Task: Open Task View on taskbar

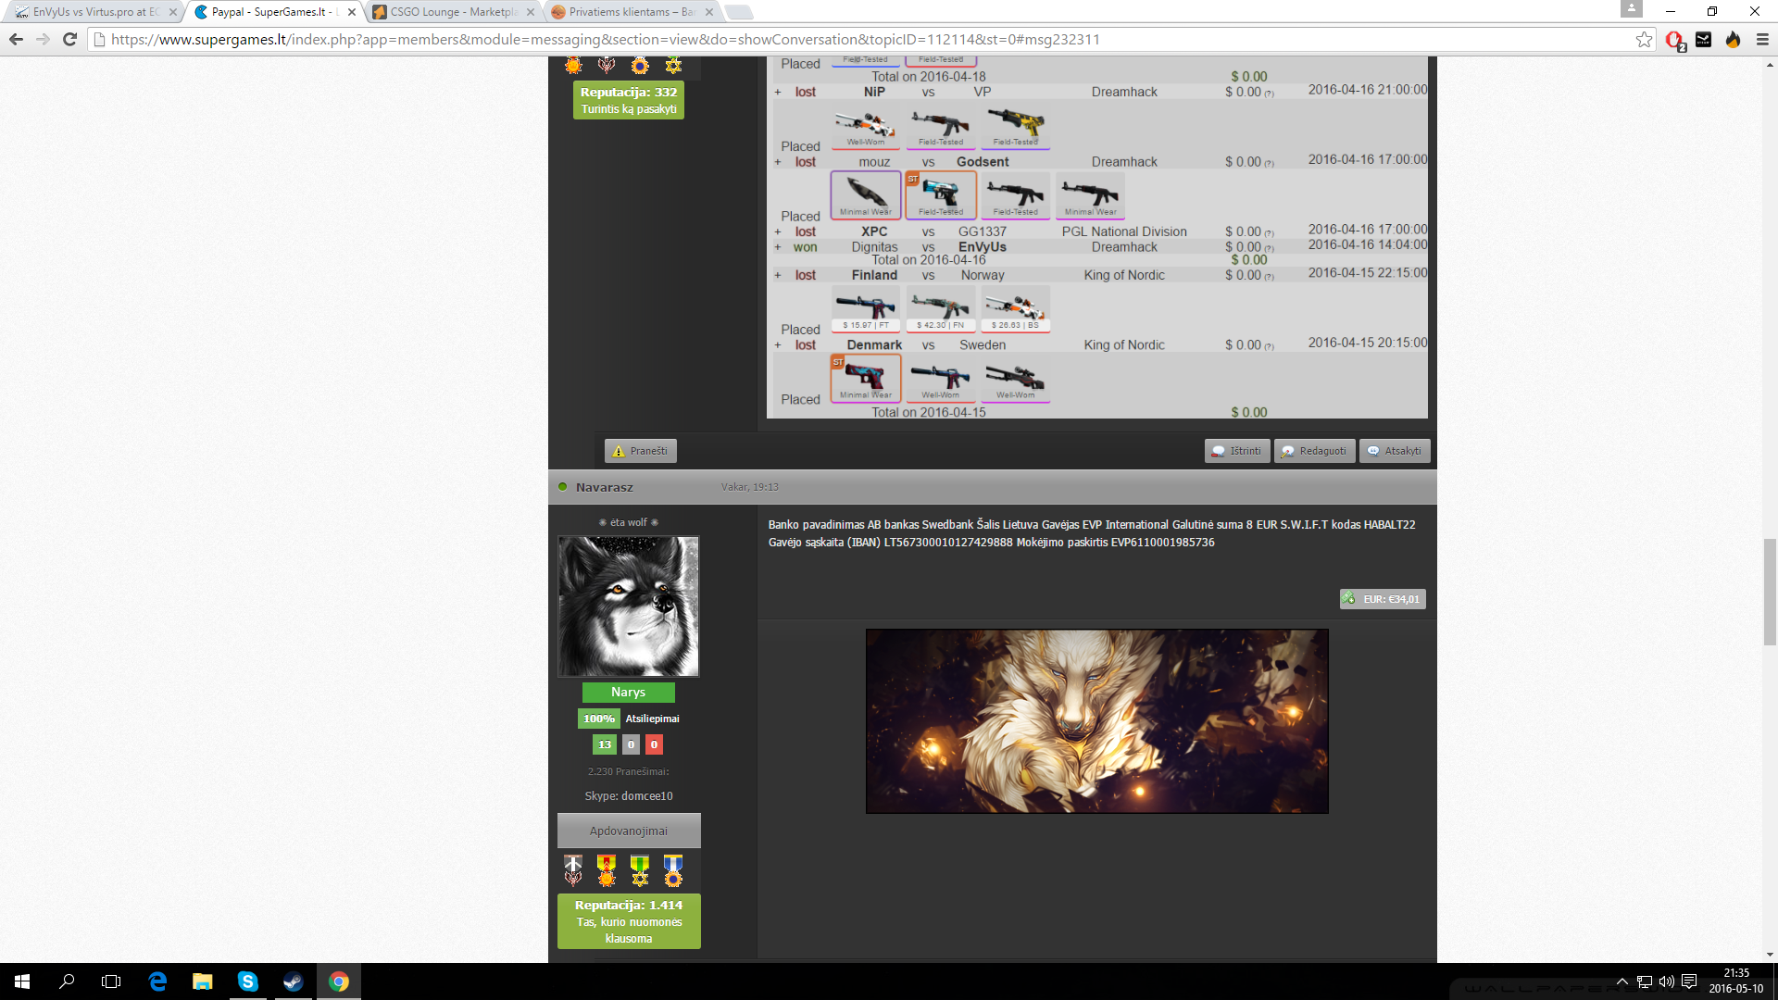Action: (111, 981)
